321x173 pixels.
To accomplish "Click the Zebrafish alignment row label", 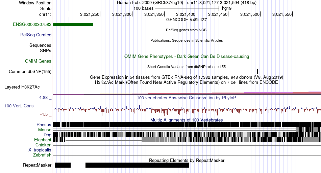I will click(x=42, y=155).
